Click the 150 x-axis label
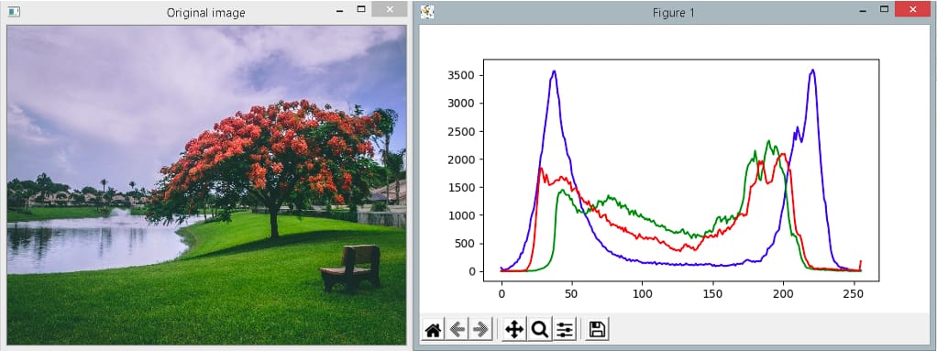Viewport: 937px width, 351px height. tap(712, 293)
